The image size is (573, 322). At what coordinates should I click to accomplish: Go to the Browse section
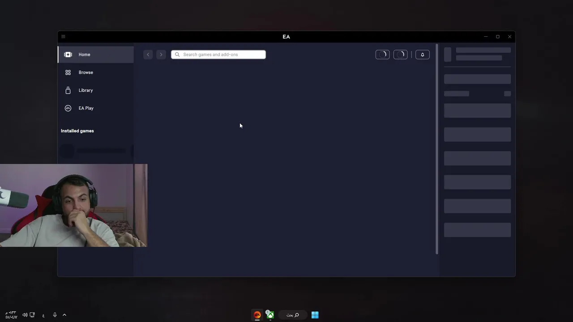tap(96, 72)
